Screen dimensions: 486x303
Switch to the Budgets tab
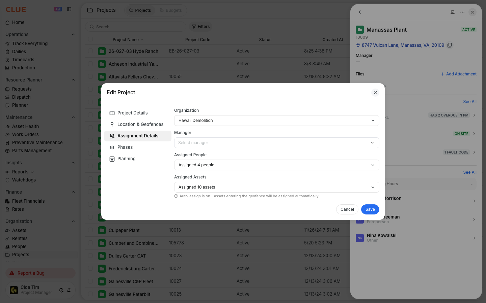[170, 10]
